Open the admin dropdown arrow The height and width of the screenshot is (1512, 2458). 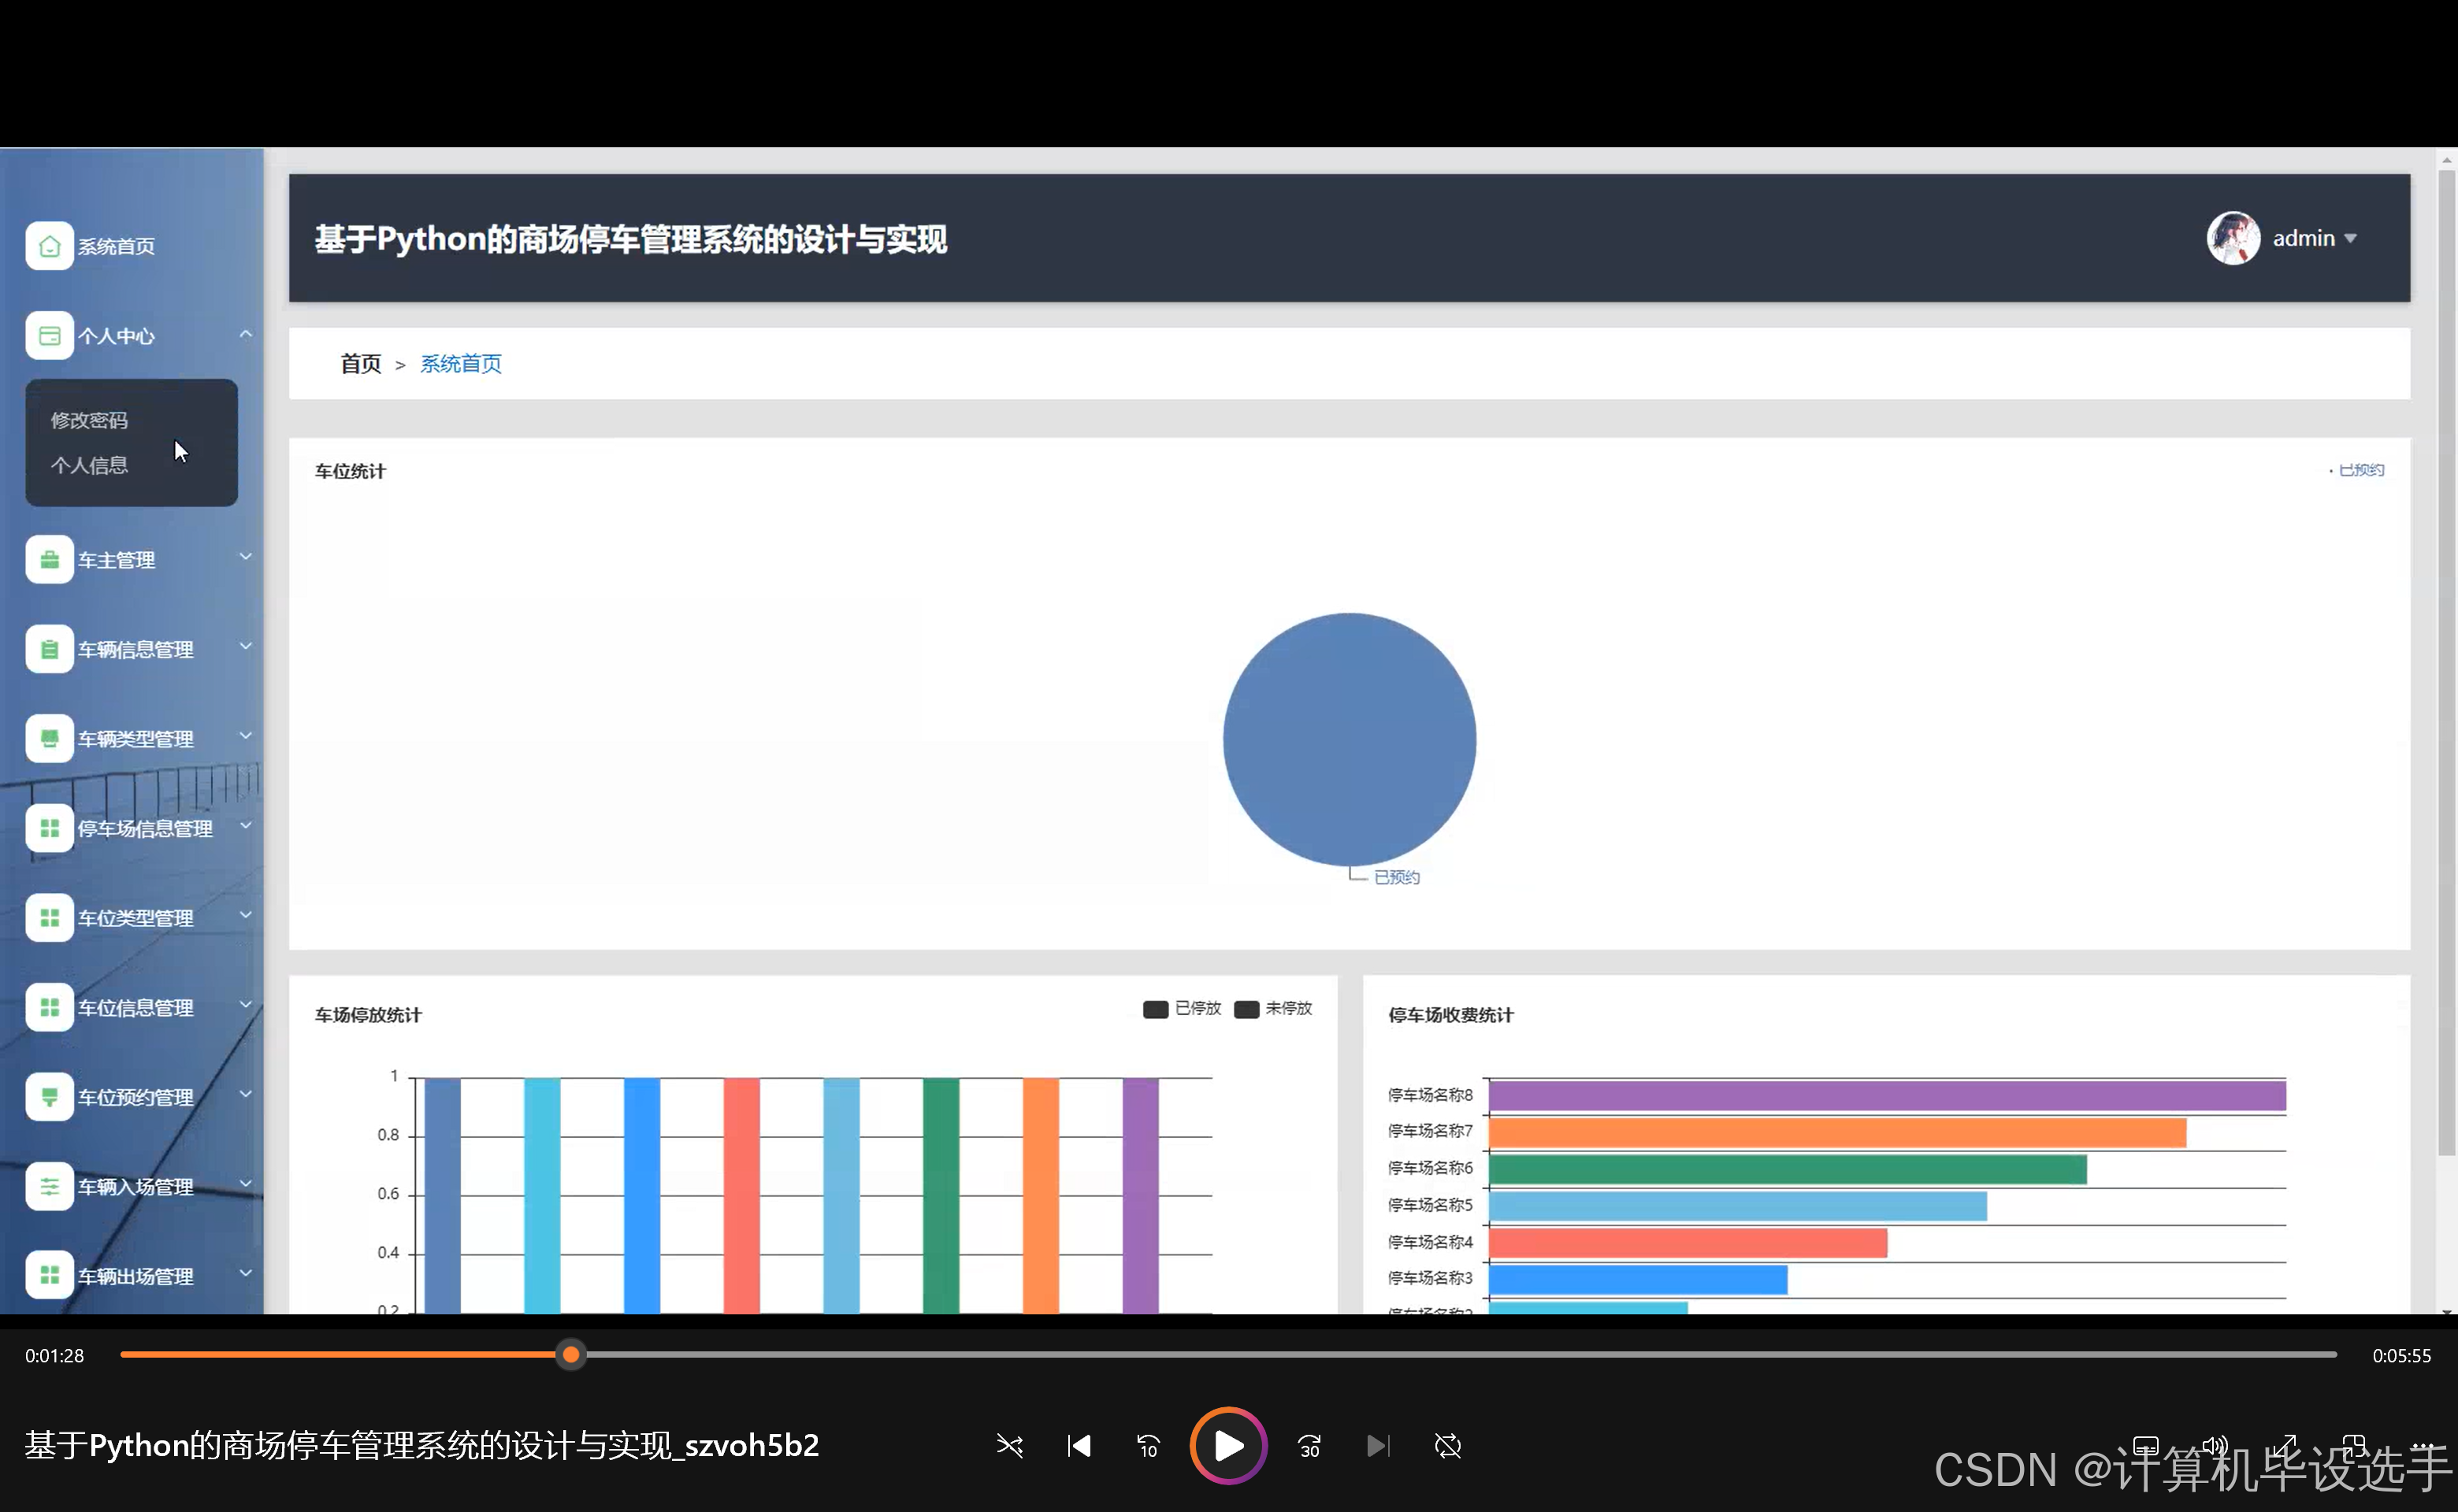point(2351,239)
